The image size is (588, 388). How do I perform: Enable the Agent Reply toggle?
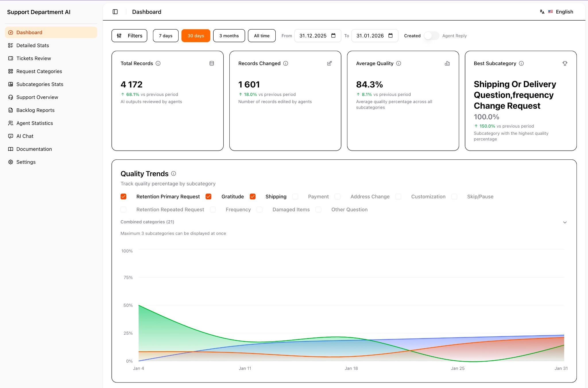[431, 36]
